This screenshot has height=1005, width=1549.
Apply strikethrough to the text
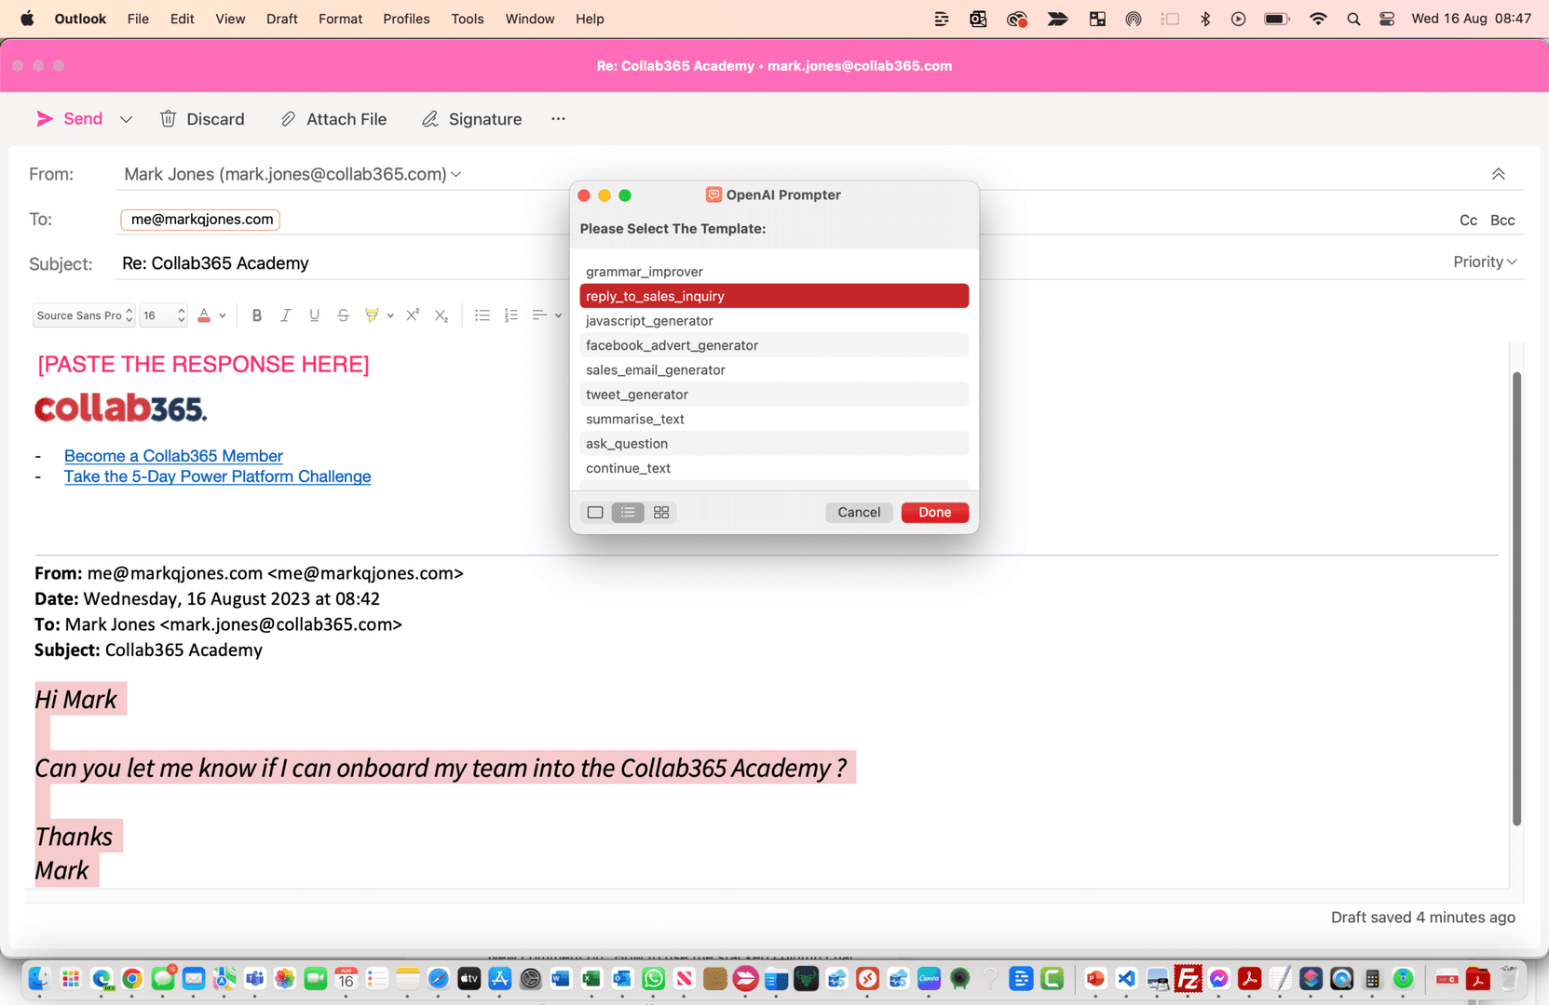point(343,315)
